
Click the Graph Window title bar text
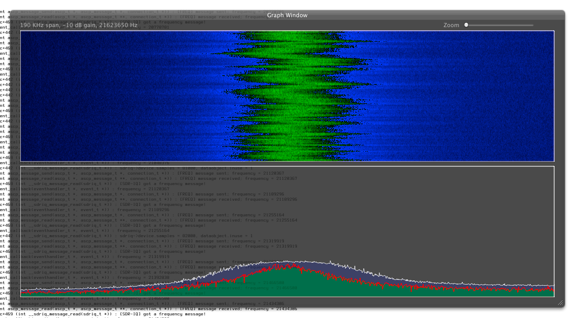287,15
